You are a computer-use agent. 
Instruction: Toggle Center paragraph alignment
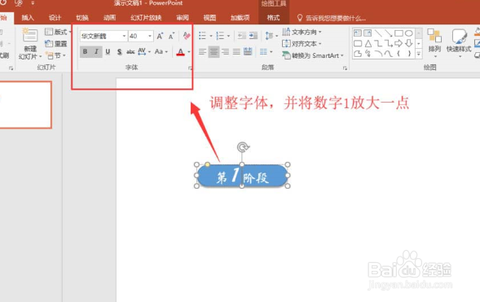(214, 51)
